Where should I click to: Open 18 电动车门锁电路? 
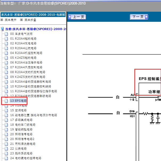(x=23, y=125)
